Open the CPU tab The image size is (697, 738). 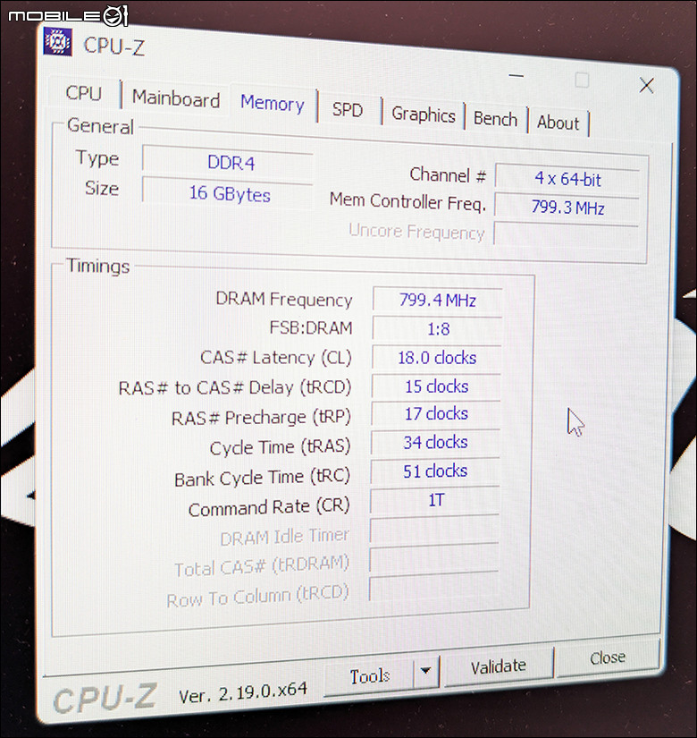coord(84,93)
